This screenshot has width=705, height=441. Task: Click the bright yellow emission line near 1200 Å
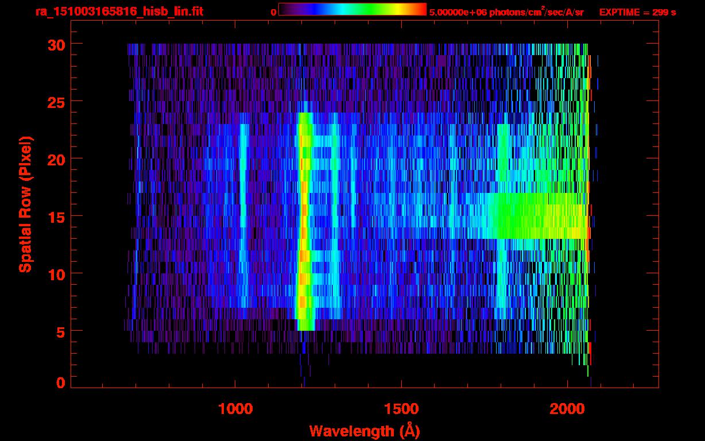pyautogui.click(x=304, y=218)
